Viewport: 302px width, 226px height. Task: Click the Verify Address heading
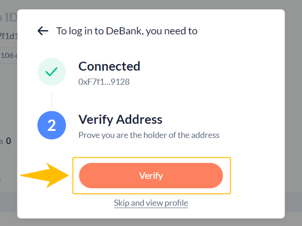coord(120,120)
